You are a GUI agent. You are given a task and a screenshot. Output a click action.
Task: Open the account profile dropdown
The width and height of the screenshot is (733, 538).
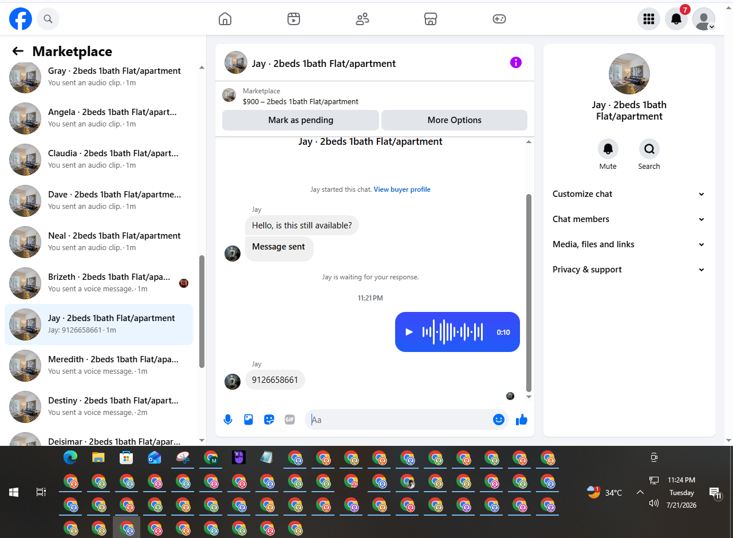pyautogui.click(x=704, y=19)
